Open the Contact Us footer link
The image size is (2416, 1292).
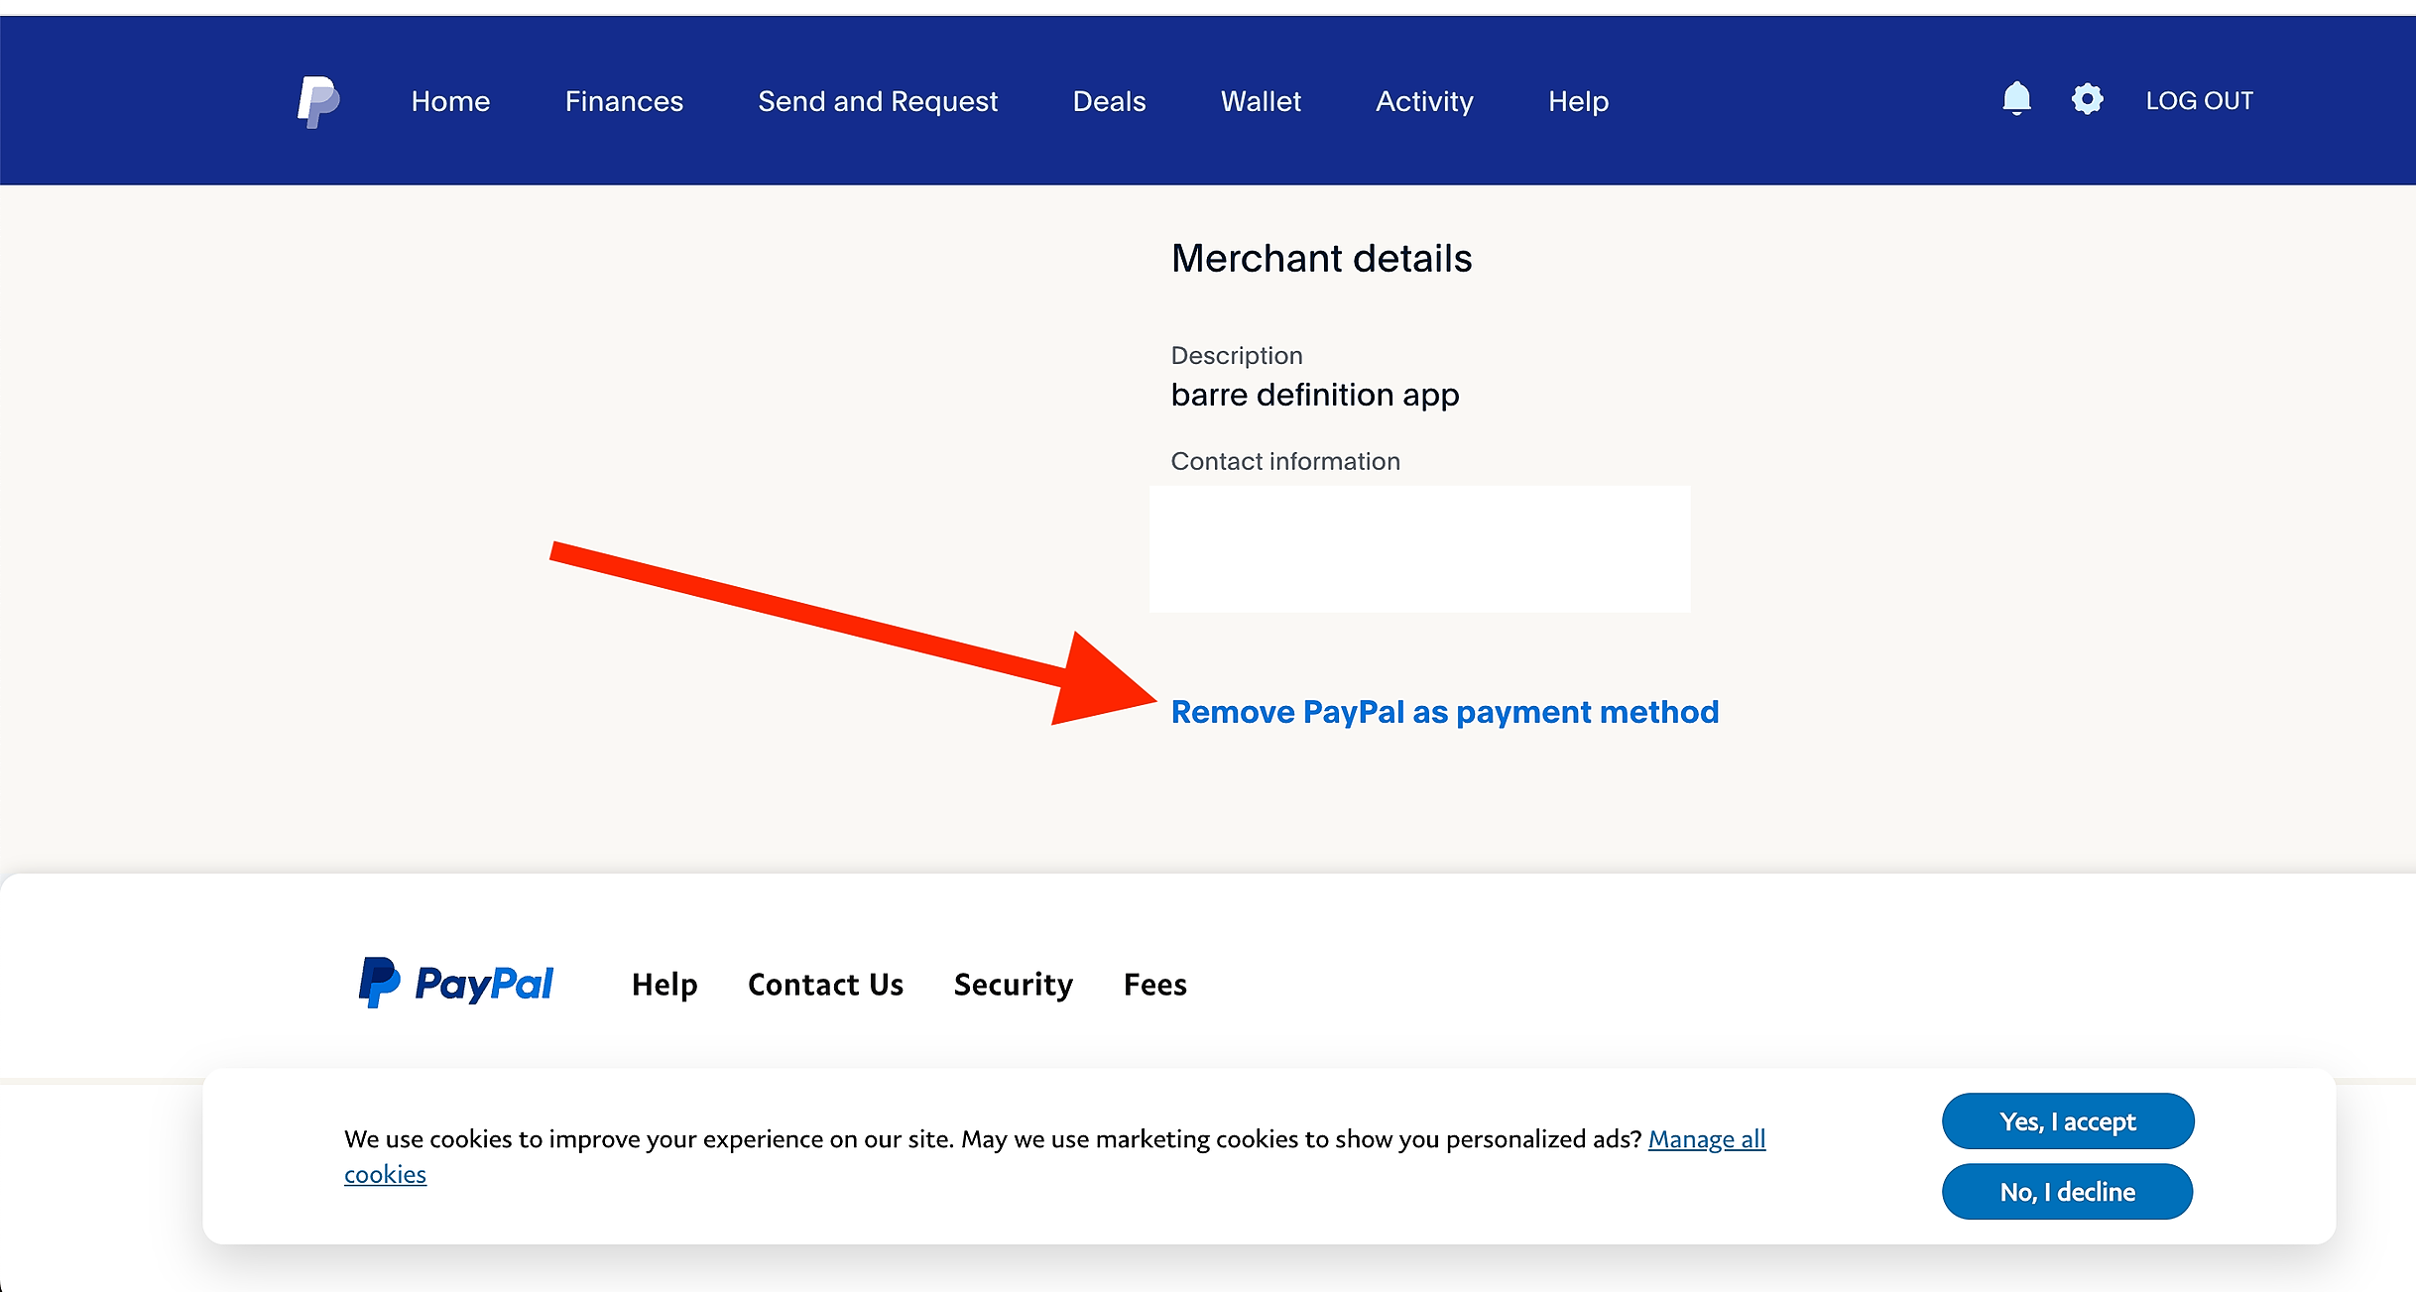pyautogui.click(x=825, y=985)
